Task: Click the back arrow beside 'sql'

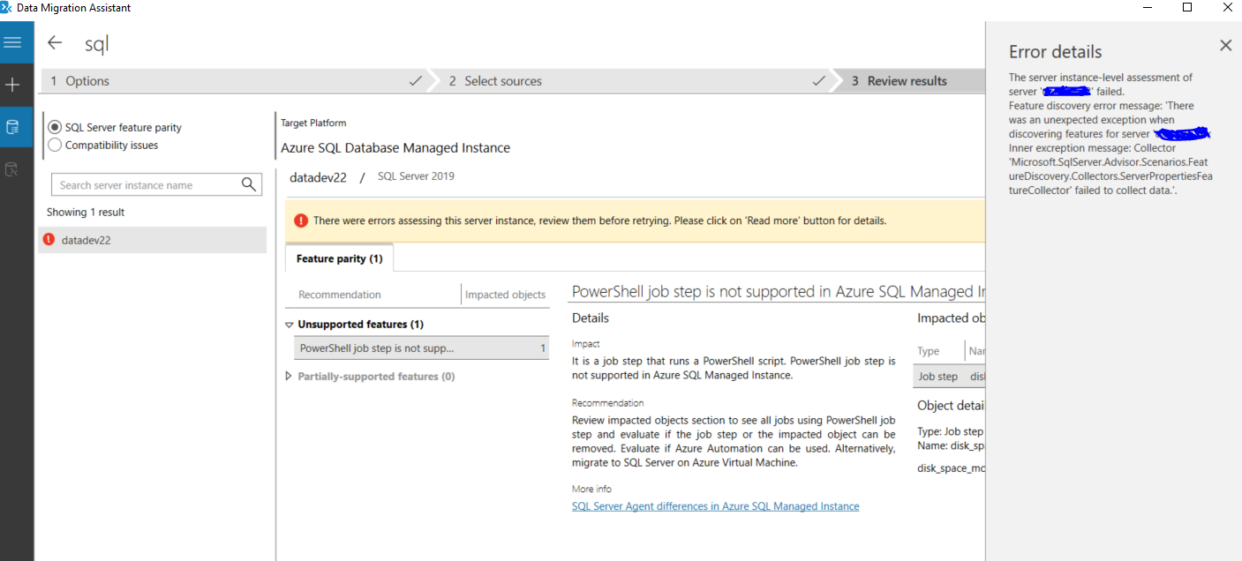Action: click(x=55, y=42)
